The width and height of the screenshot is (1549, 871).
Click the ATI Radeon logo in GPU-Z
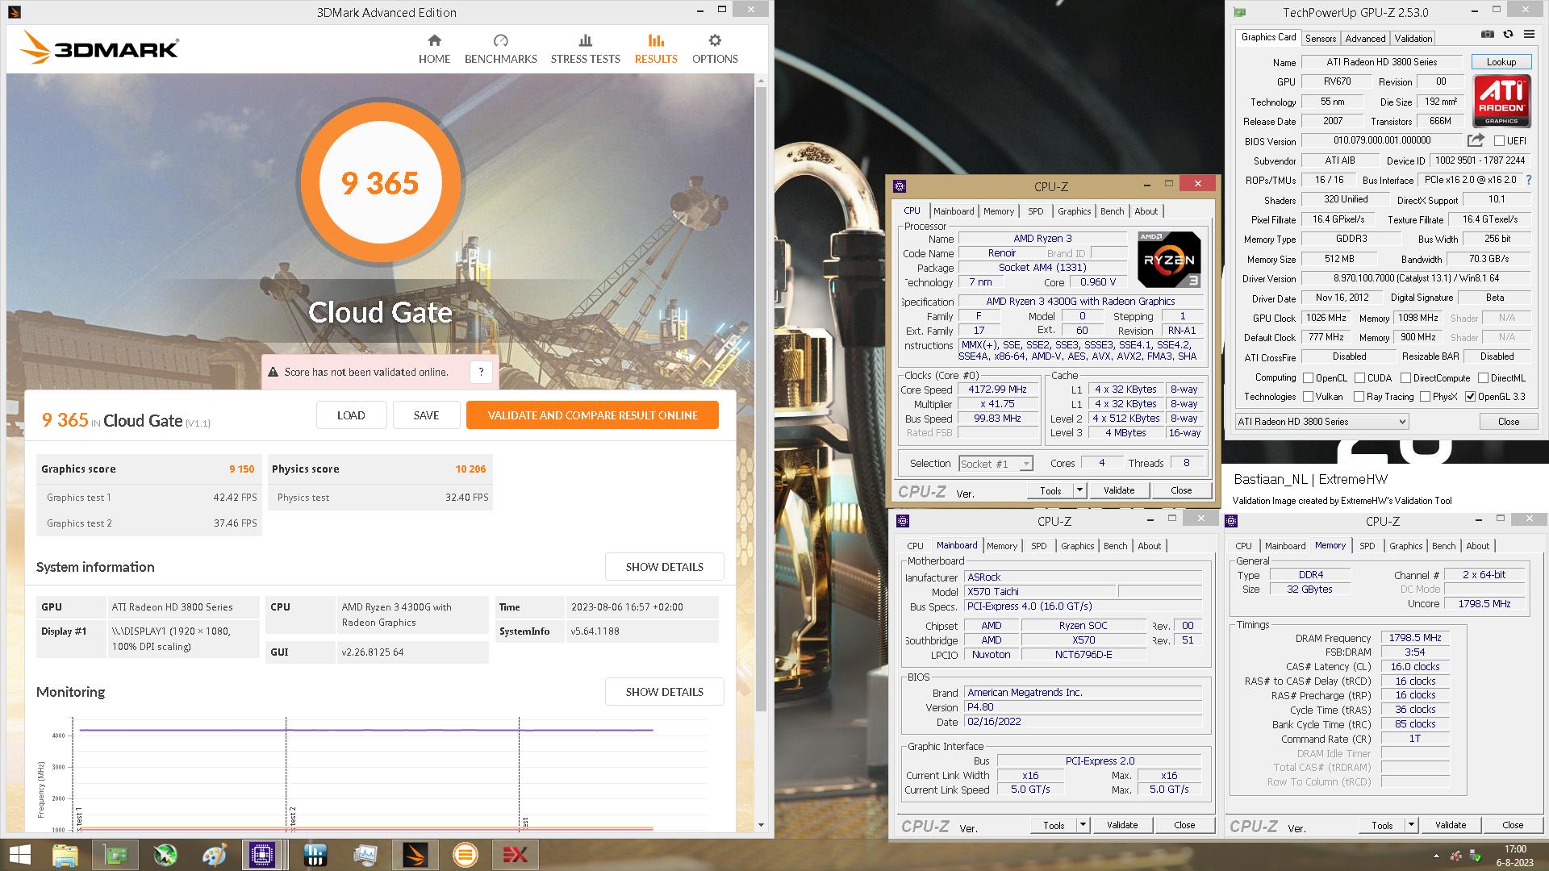(x=1501, y=101)
